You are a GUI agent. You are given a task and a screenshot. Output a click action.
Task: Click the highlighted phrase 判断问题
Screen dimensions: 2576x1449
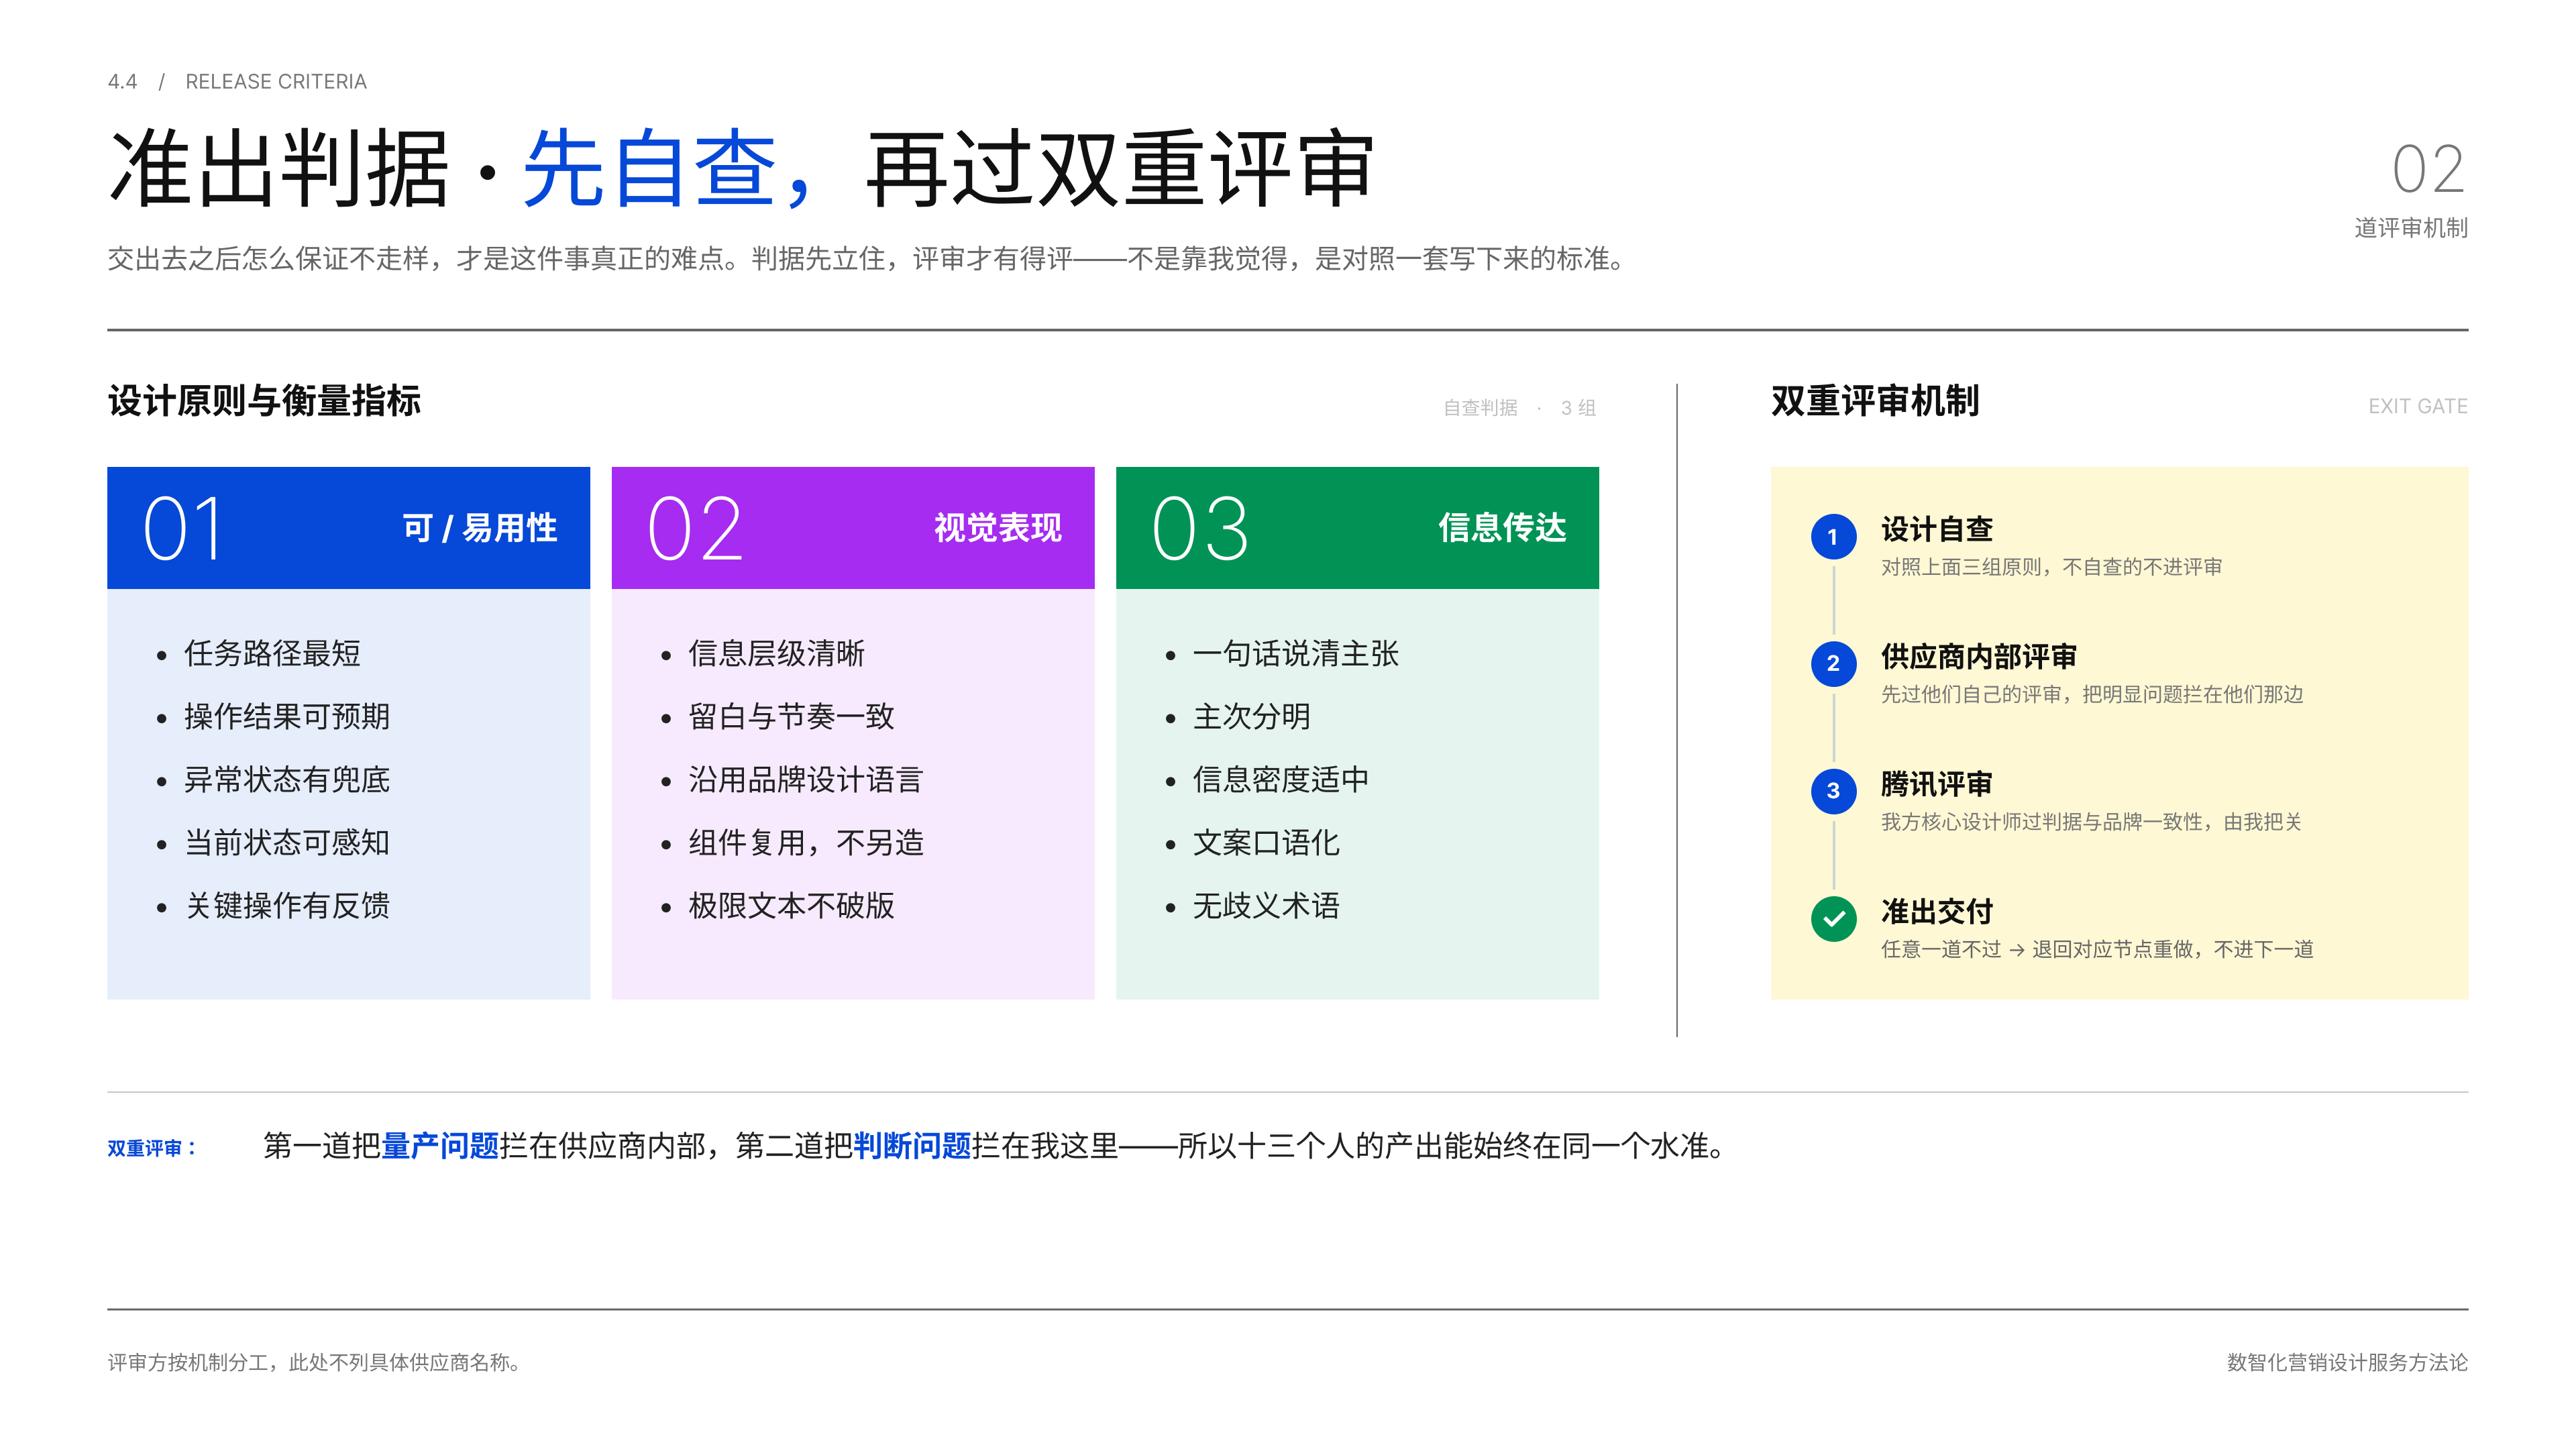pos(913,1146)
